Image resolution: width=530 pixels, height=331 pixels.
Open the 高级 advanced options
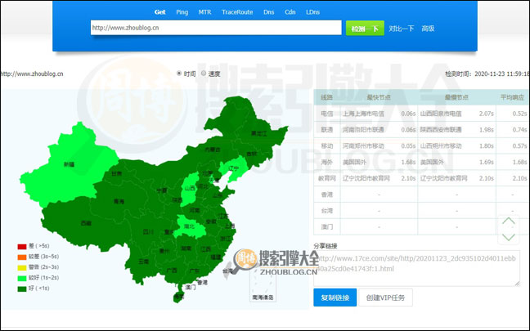tap(428, 29)
